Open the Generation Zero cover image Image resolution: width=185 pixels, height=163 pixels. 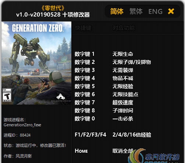click(36, 63)
